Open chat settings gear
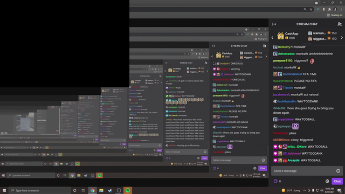The width and height of the screenshot is (345, 194). [327, 181]
